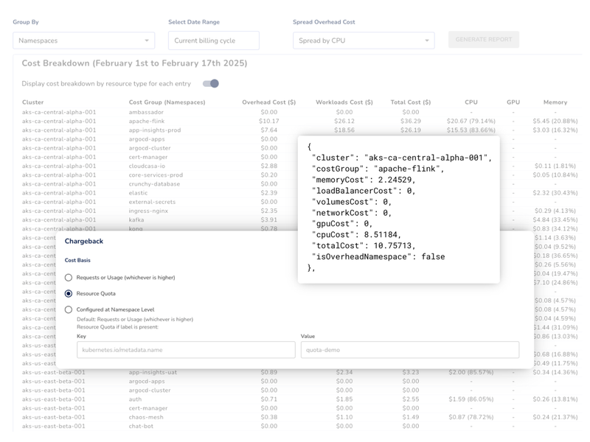Click the Current billing cycle date range field
590x442 pixels.
(x=213, y=41)
